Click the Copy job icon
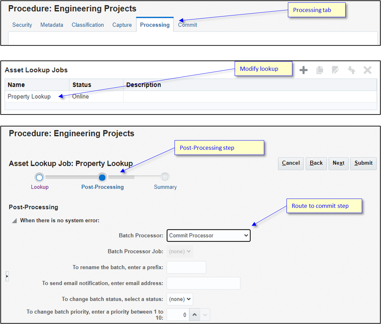Screen dimensions: 381x324 click(320, 70)
